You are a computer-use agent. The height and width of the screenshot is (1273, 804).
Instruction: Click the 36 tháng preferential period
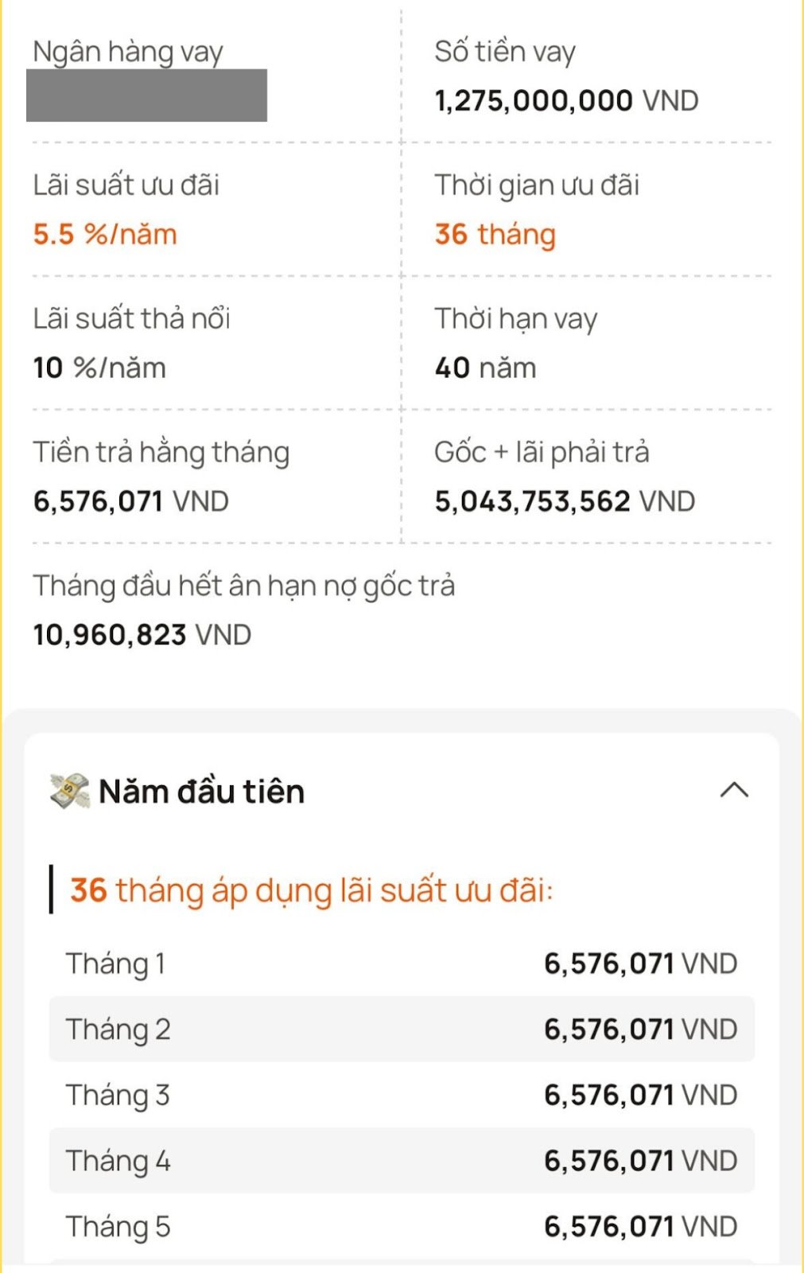click(495, 235)
